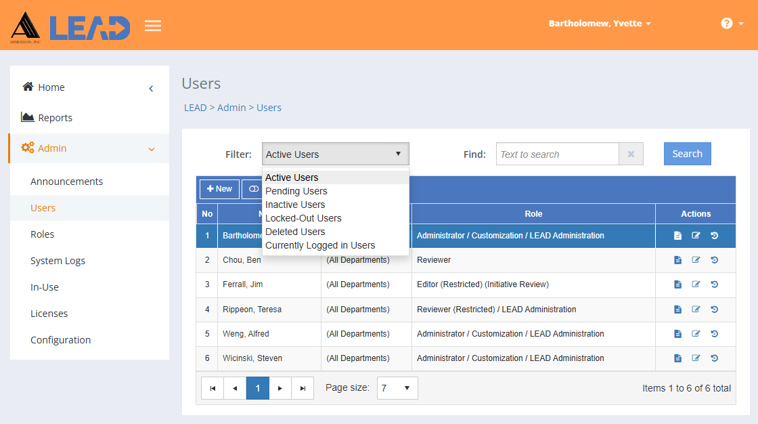758x424 pixels.
Task: Select Locked-Out Users filter option
Action: 303,218
